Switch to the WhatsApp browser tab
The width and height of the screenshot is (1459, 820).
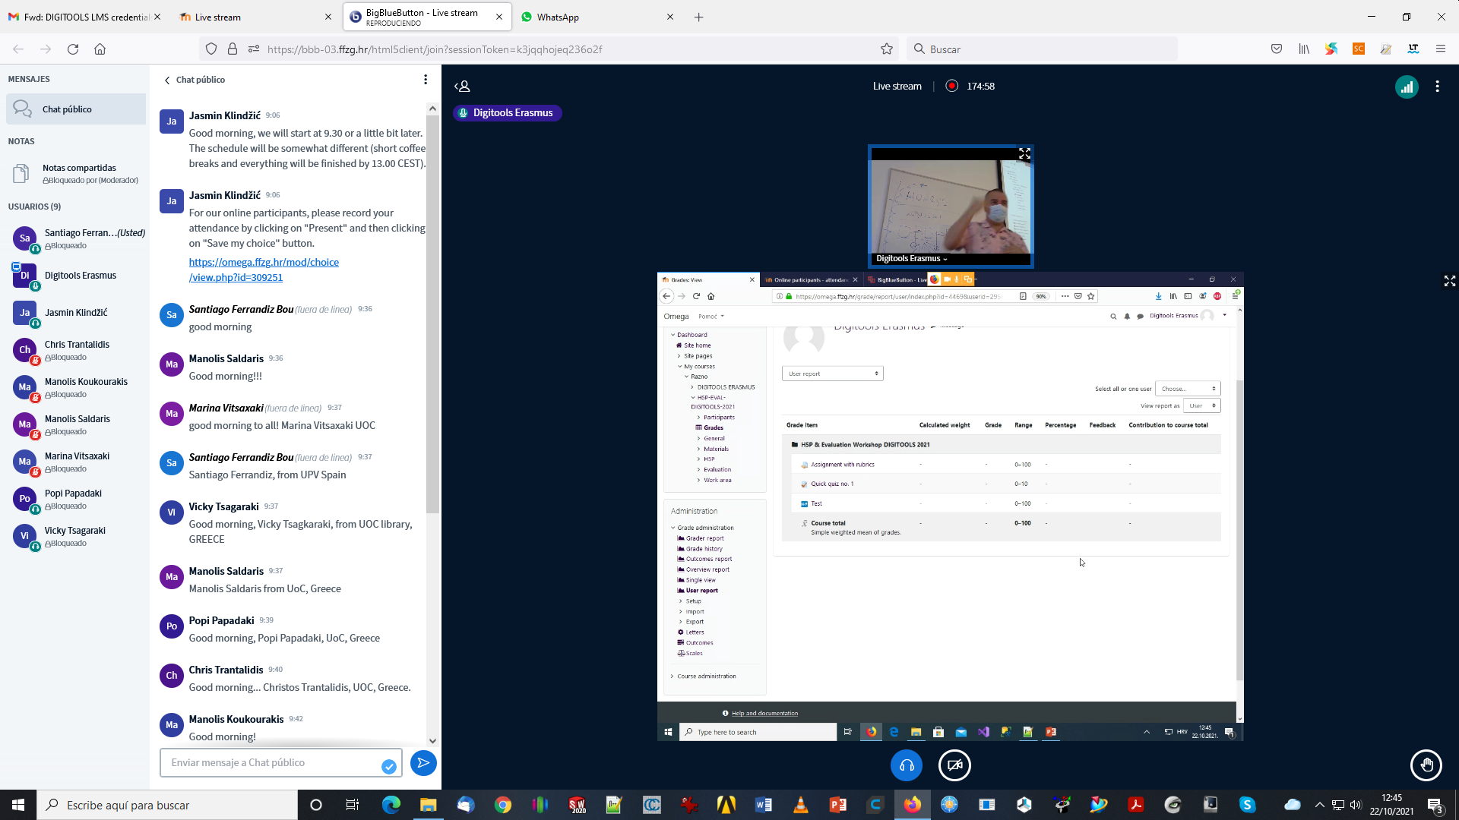[557, 17]
